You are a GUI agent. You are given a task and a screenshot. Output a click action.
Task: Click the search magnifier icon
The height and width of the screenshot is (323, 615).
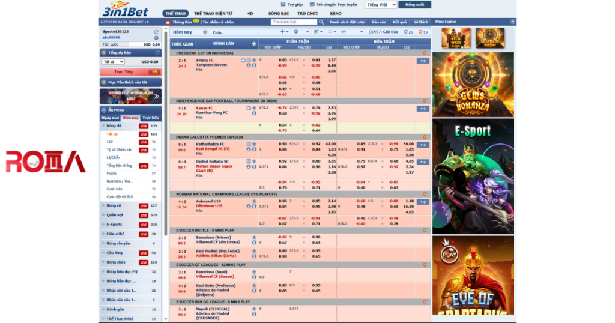tap(321, 22)
